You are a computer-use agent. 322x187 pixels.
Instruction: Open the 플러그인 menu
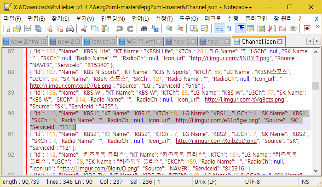point(256,19)
